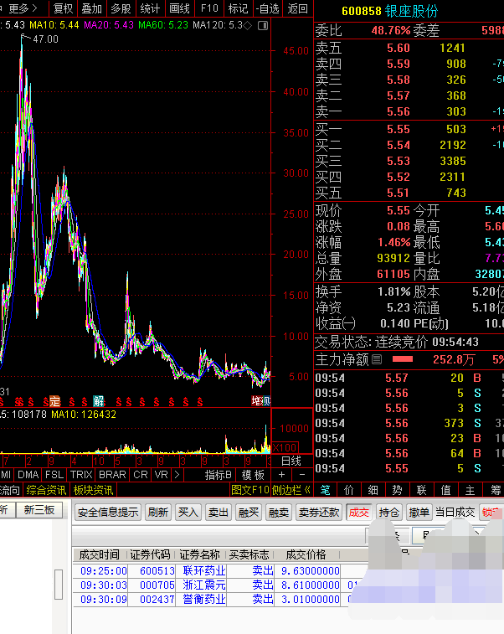Switch to the 筹 chip distribution tab
504x634 pixels.
click(496, 491)
